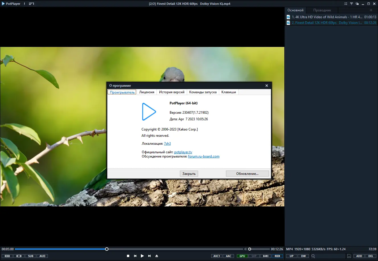The image size is (378, 261).
Task: Open the Проигрыватель tab in the About dialog
Action: [122, 92]
